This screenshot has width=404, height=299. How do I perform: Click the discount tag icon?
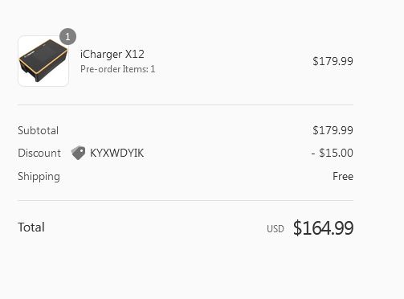pyautogui.click(x=78, y=153)
